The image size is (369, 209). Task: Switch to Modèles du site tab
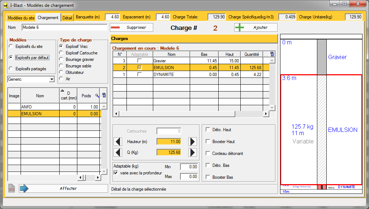(x=21, y=18)
